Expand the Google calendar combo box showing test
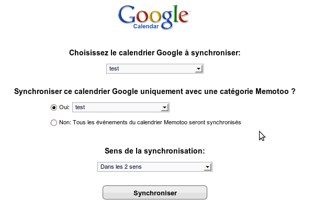This screenshot has height=211, width=313. 155,69
